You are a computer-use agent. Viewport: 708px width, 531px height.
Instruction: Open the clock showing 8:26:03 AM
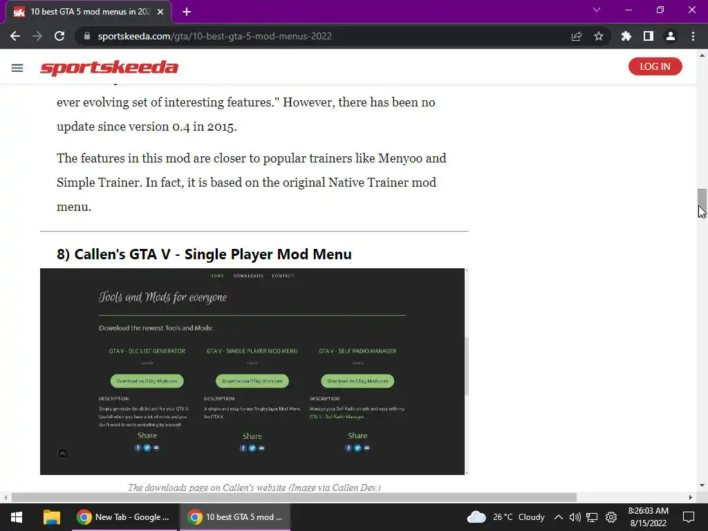[649, 517]
